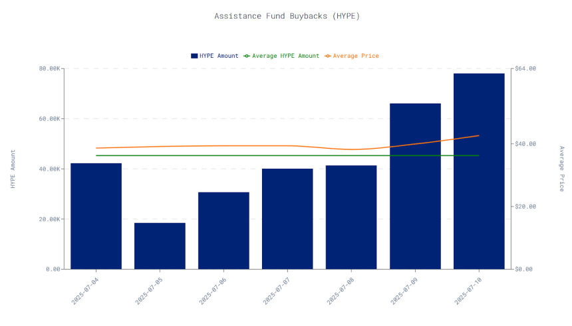Viewport: 572px width, 326px height.
Task: Toggle HYPE Amount legend series
Action: 214,56
